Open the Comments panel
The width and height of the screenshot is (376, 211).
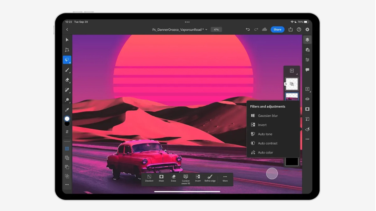pyautogui.click(x=307, y=70)
